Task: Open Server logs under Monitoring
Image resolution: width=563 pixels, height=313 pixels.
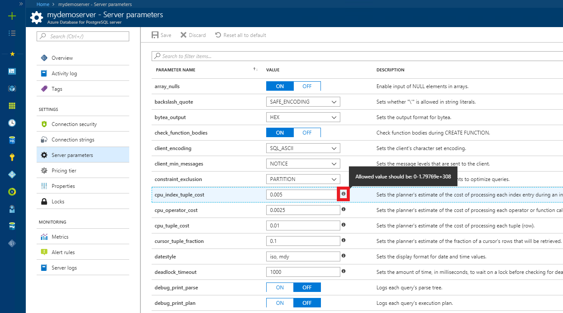Action: 83,268
